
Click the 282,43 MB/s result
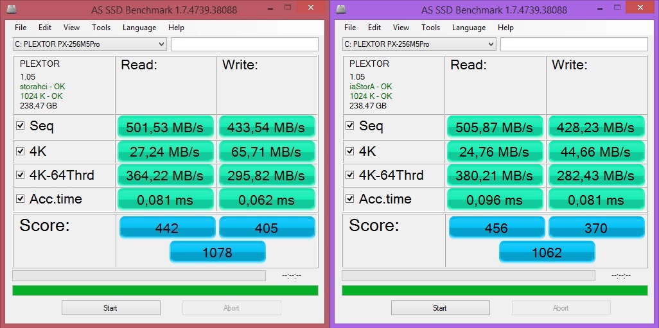point(597,175)
